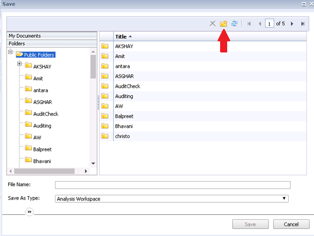Collapse the Public Folders tree node

point(11,52)
